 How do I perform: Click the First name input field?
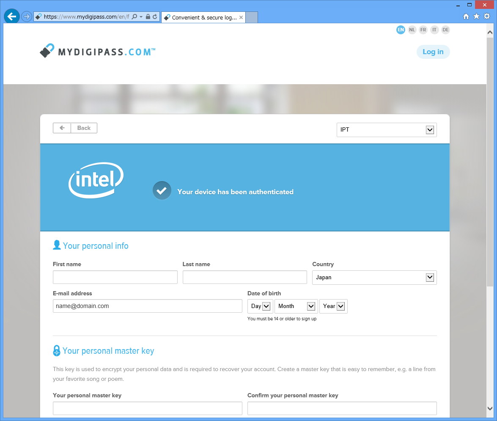point(115,277)
